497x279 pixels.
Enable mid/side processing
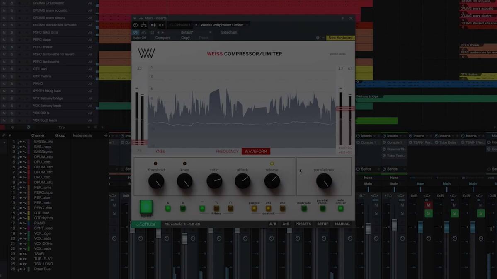point(304,208)
